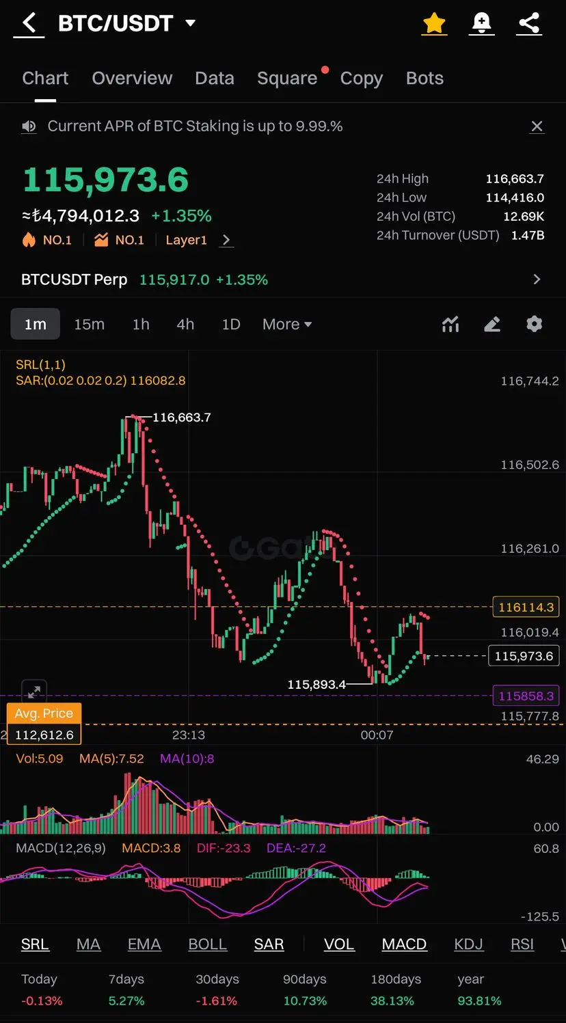Switch to the Overview tab
Viewport: 566px width, 1023px height.
coord(132,79)
